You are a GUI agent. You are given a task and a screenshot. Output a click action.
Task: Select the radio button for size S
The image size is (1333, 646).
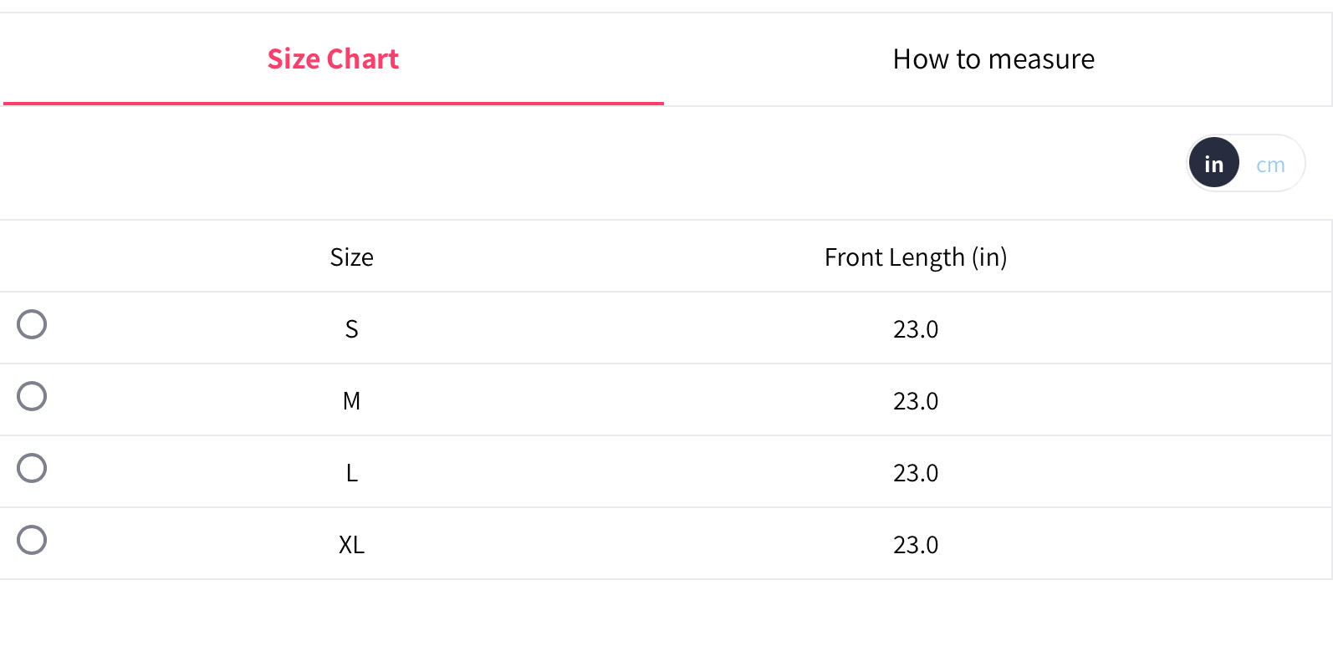32,324
